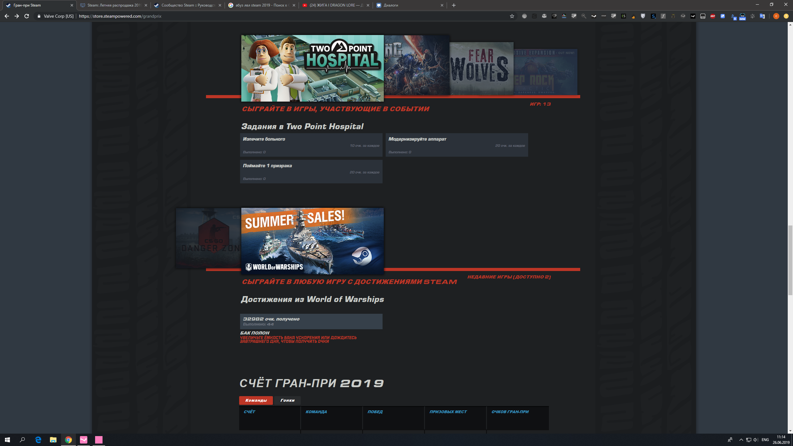
Task: Close the 'абуз лвл steam 2019' search tab
Action: coord(294,5)
